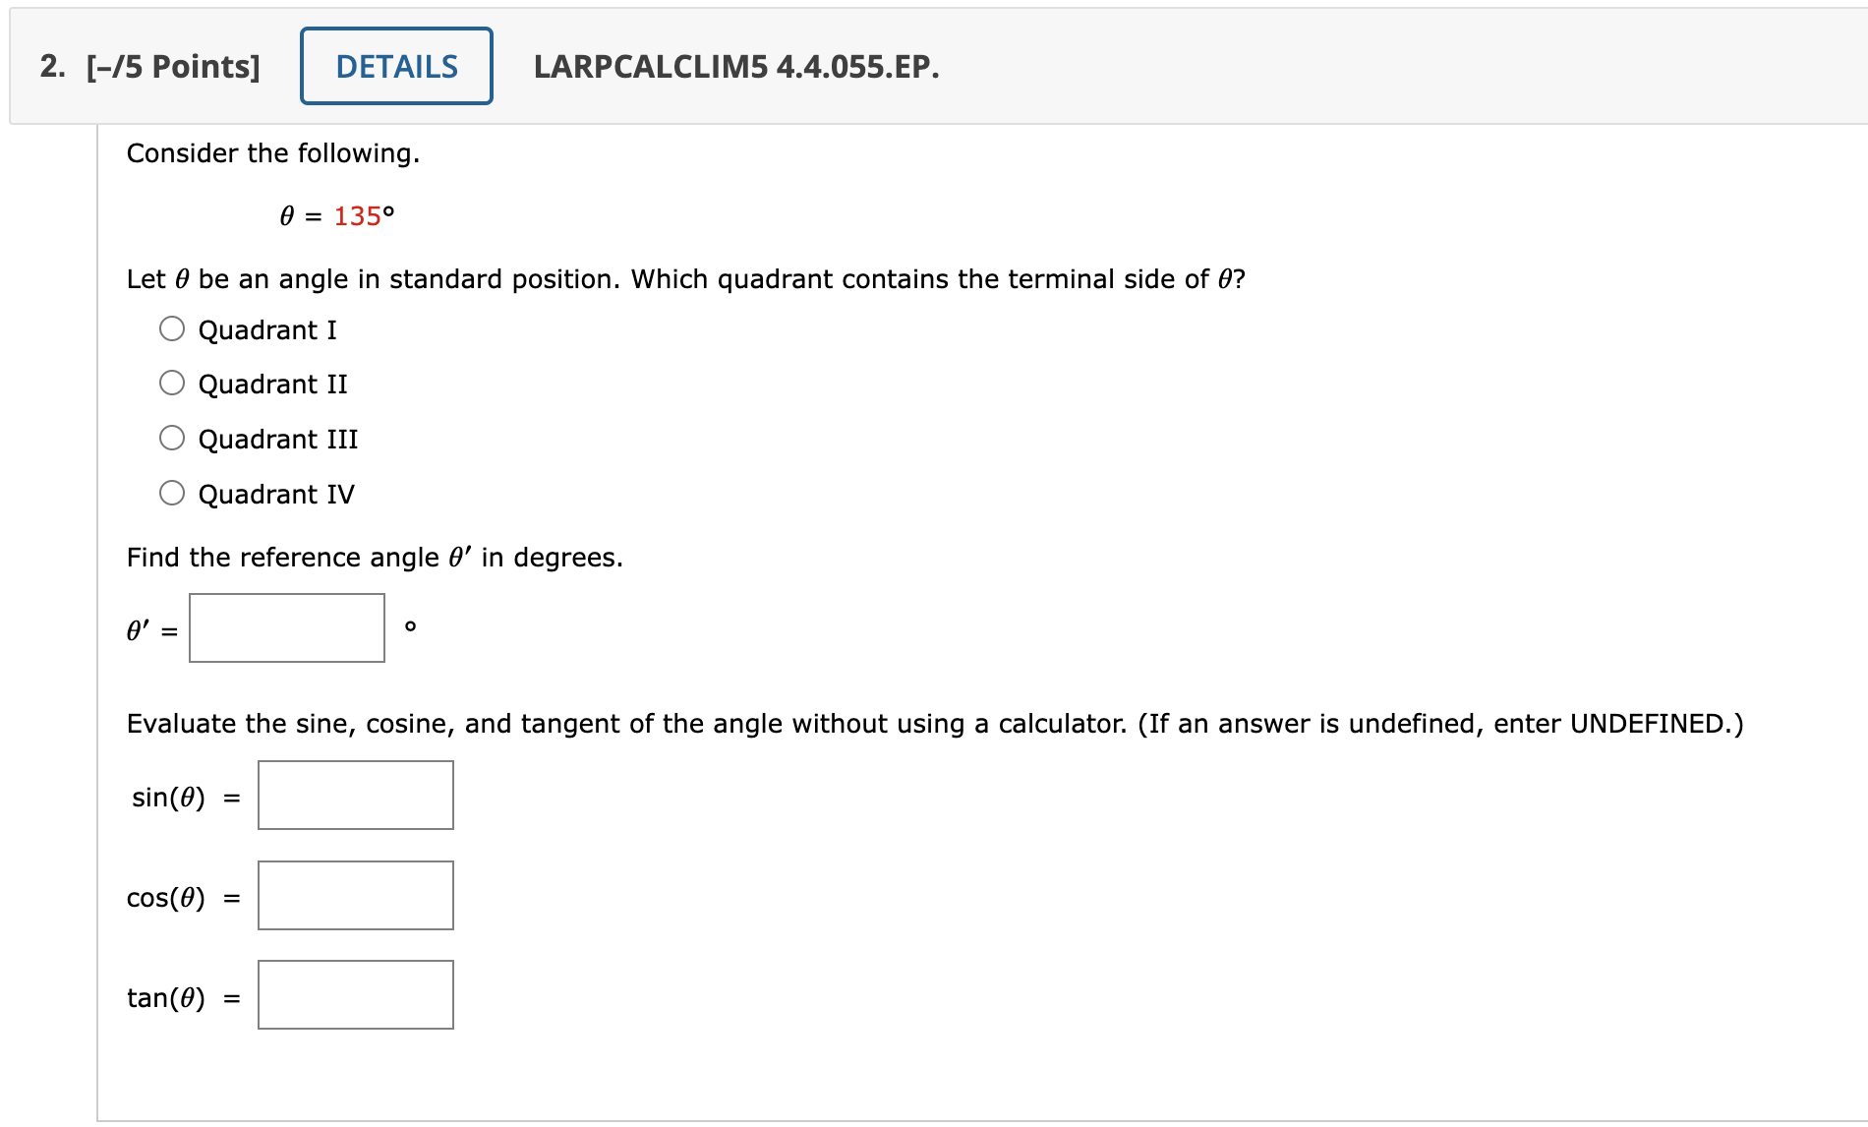Open the LARPCALCLIM5 4.4.055.EP problem link
Viewport: 1868px width, 1127px height.
click(733, 69)
